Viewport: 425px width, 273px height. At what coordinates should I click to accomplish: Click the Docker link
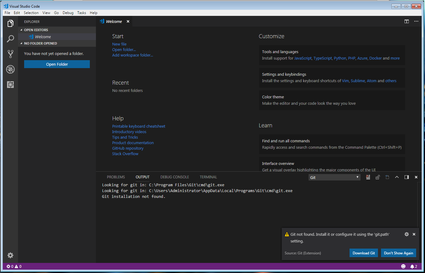pyautogui.click(x=376, y=58)
